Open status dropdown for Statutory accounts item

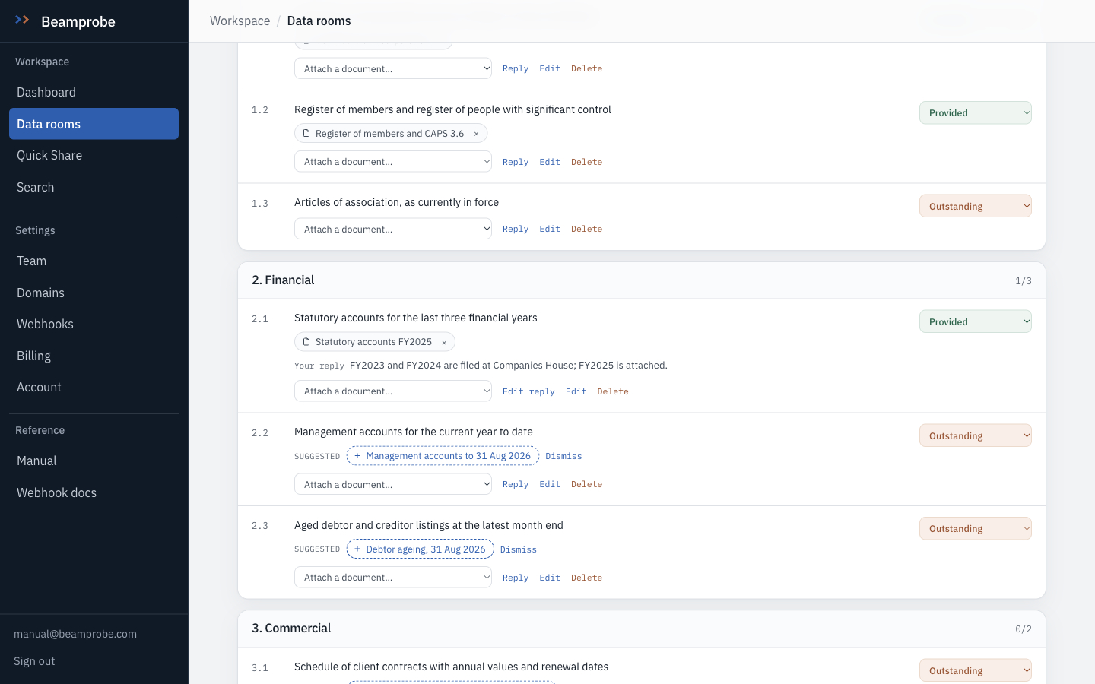(975, 322)
